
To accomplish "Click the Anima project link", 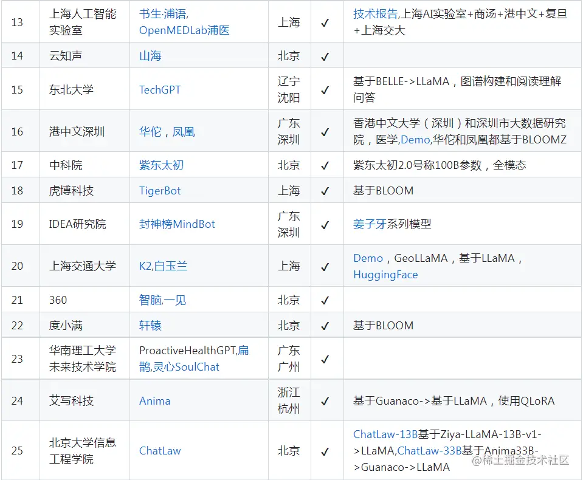I will pyautogui.click(x=154, y=400).
